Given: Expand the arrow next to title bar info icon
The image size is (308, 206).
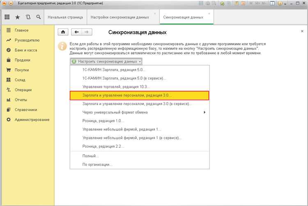Looking at the screenshot, I should [x=285, y=4].
